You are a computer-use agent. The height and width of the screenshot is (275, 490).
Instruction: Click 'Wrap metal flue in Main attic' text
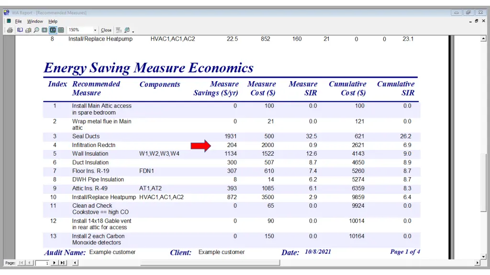(101, 125)
